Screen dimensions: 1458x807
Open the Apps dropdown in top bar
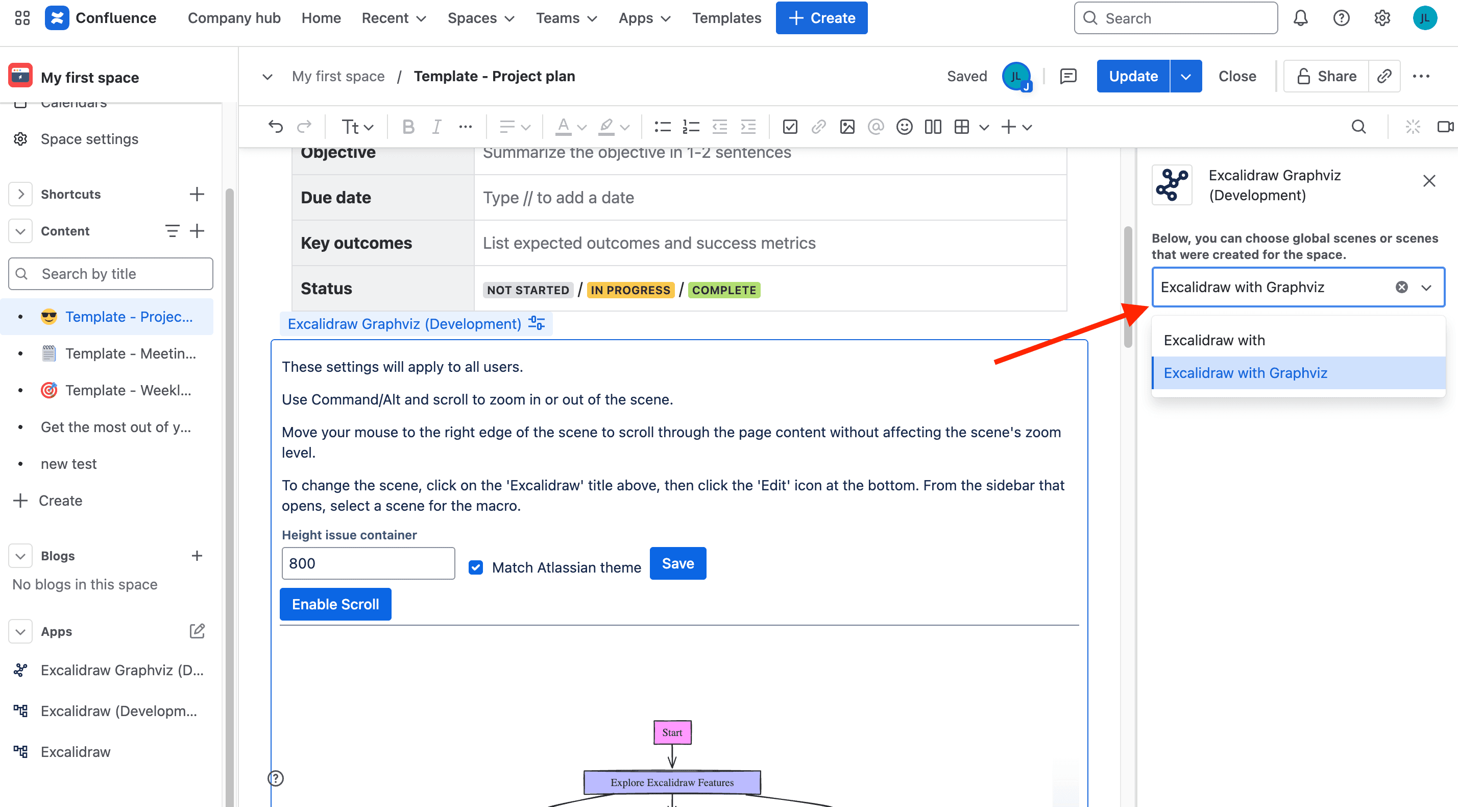coord(645,18)
